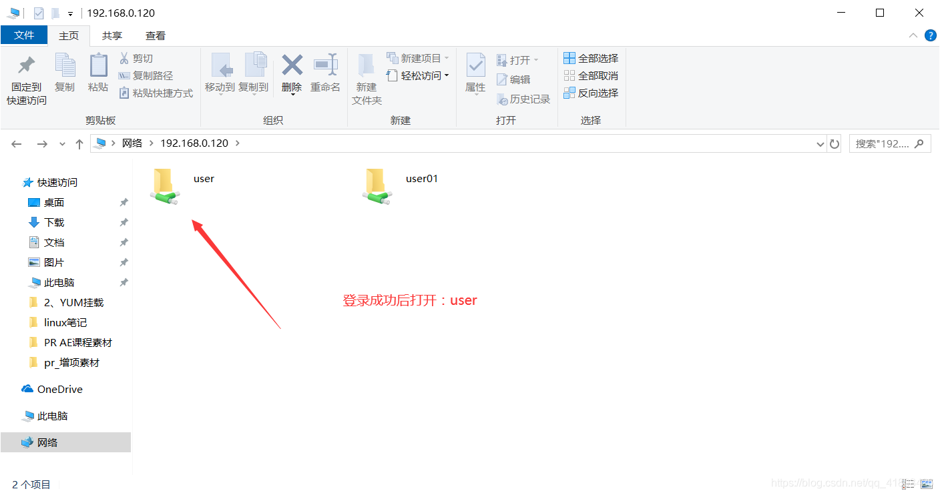Click 全部取消 (Select None)
Image resolution: width=940 pixels, height=495 pixels.
[x=591, y=75]
